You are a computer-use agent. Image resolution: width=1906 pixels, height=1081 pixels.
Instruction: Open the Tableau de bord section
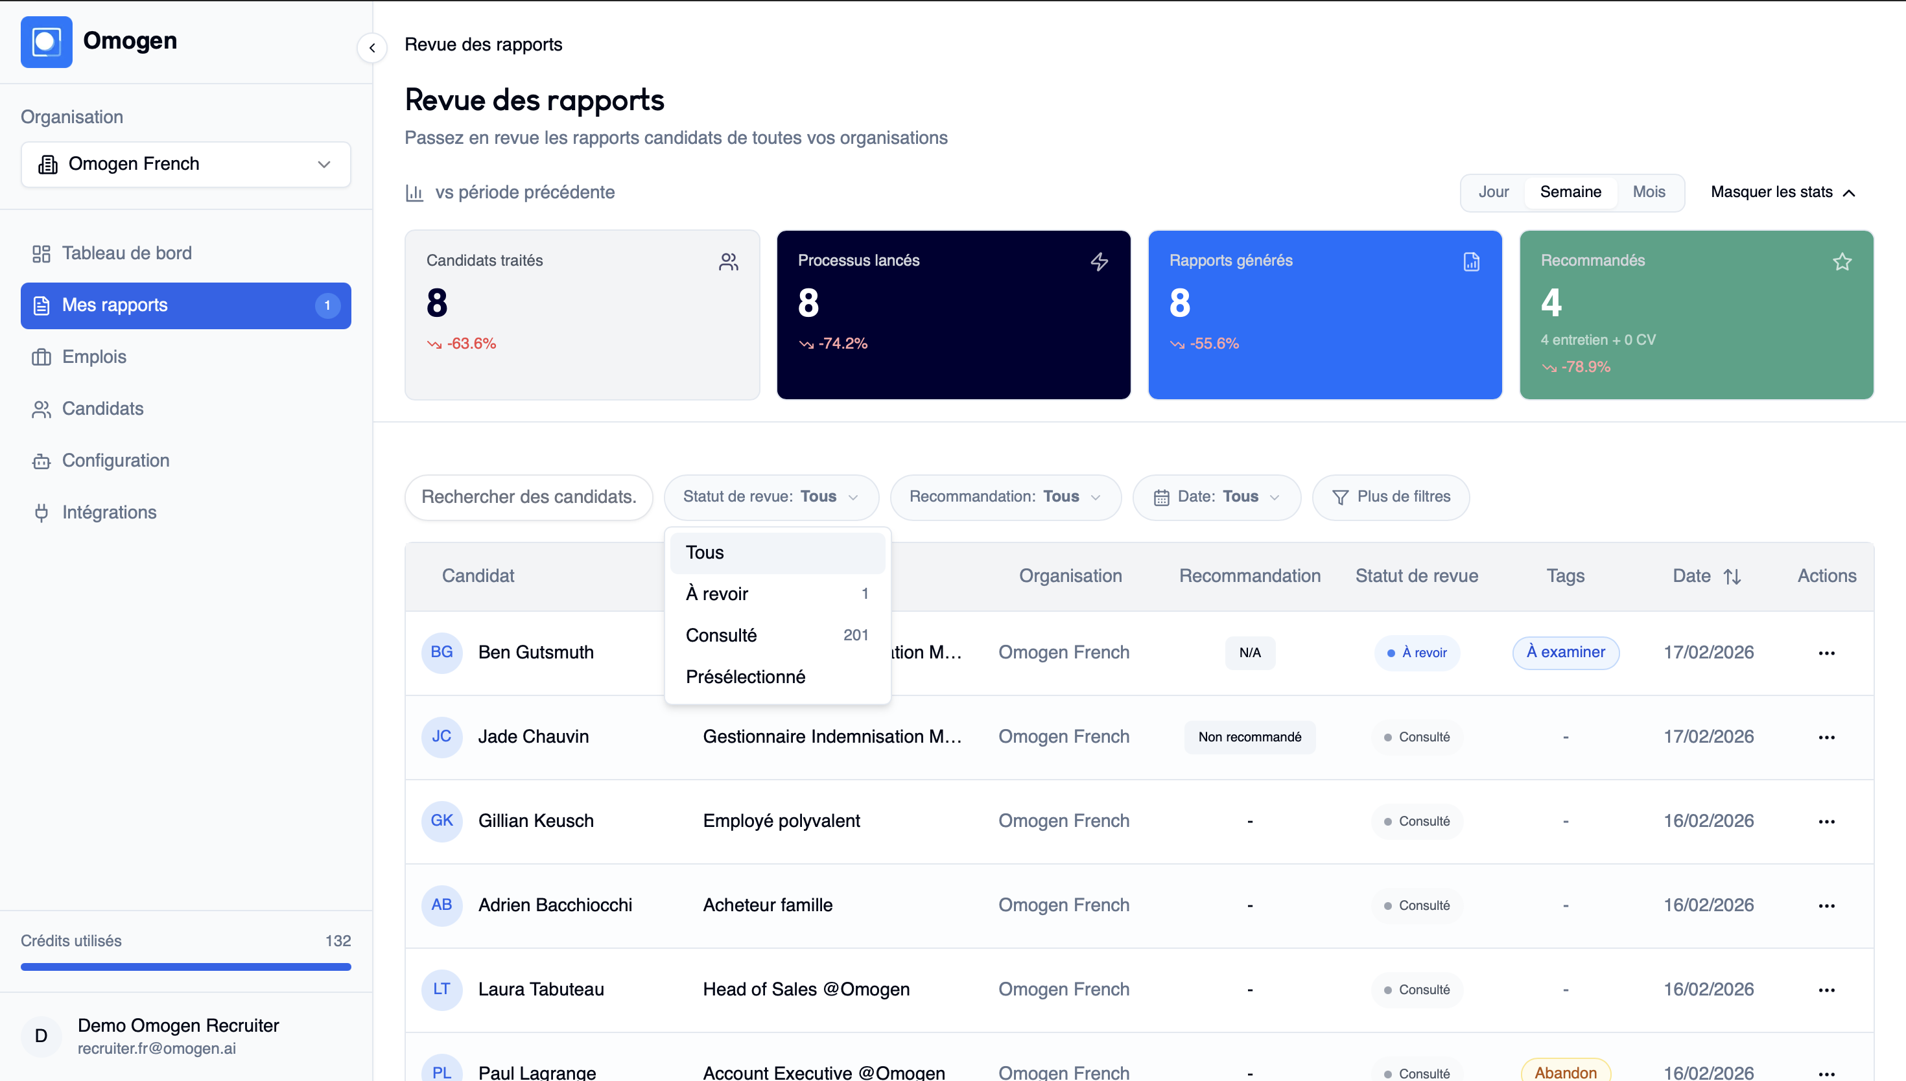pos(126,253)
